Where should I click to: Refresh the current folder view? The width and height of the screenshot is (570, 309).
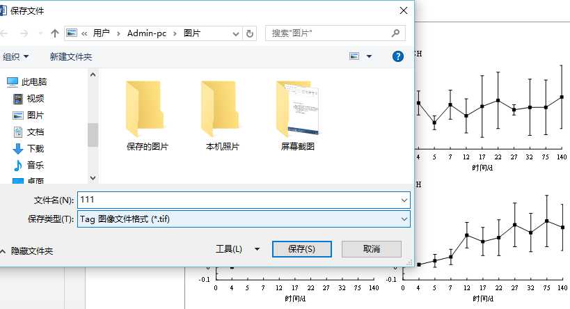[250, 34]
